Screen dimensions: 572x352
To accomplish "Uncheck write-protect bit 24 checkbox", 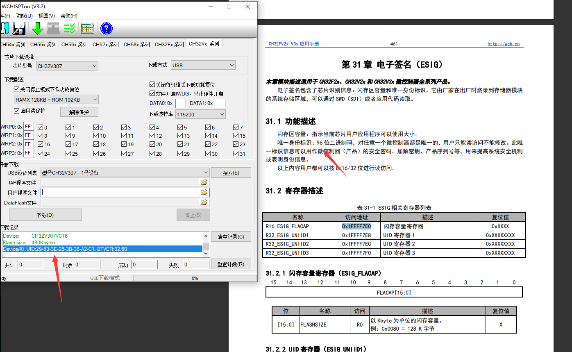I will point(40,154).
